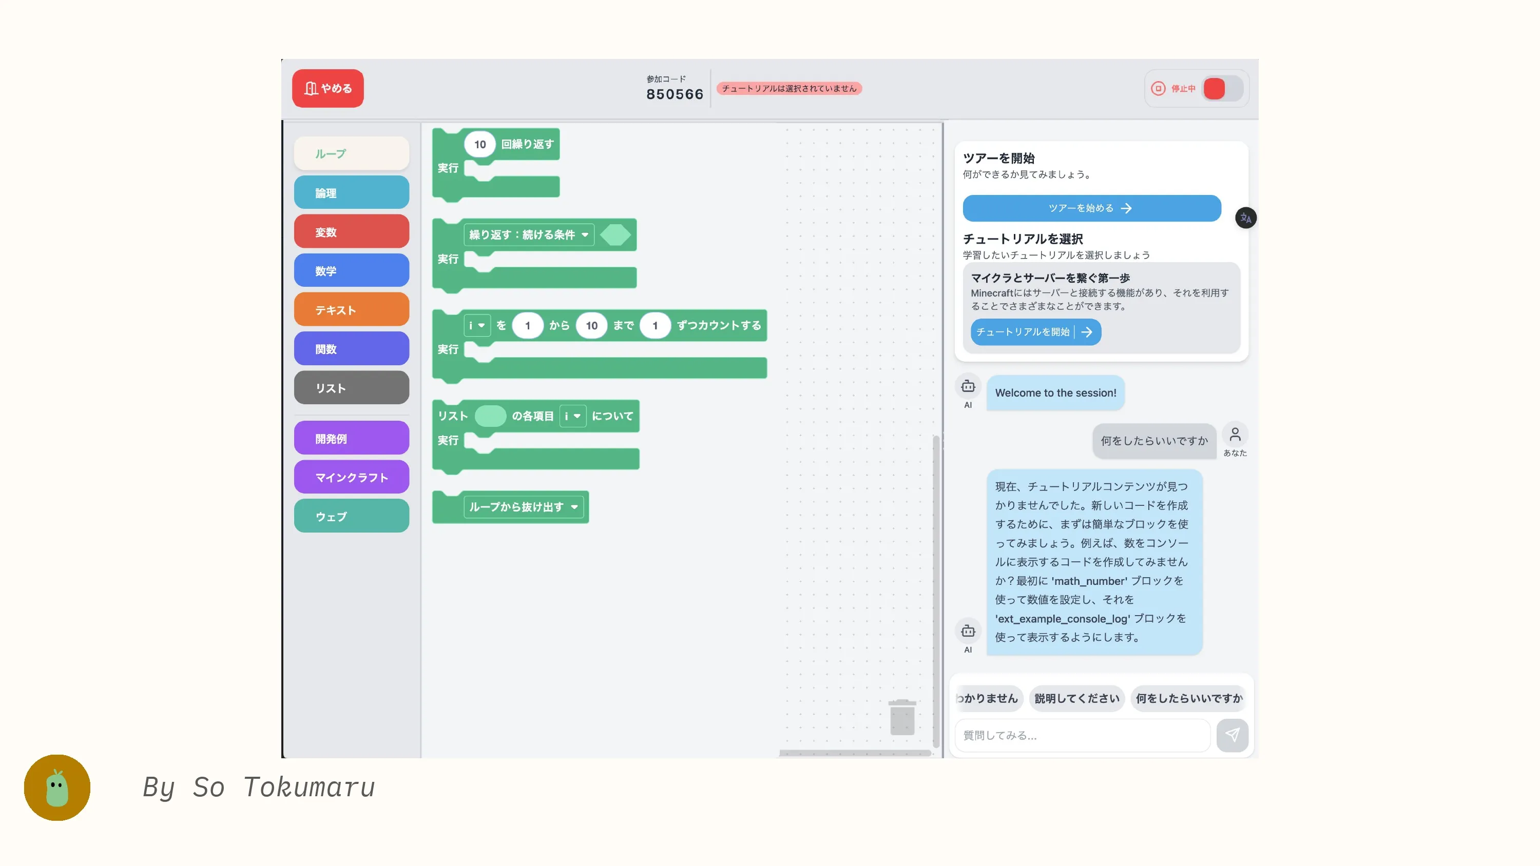Open the 数学 block category
Image resolution: width=1540 pixels, height=866 pixels.
(352, 270)
